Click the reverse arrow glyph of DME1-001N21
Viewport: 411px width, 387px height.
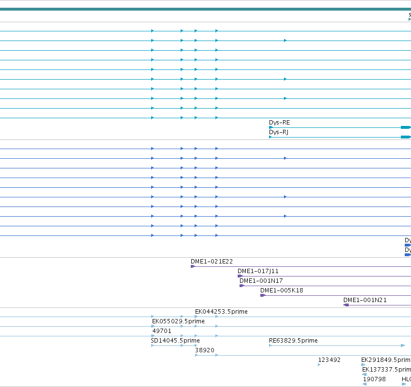pos(346,305)
